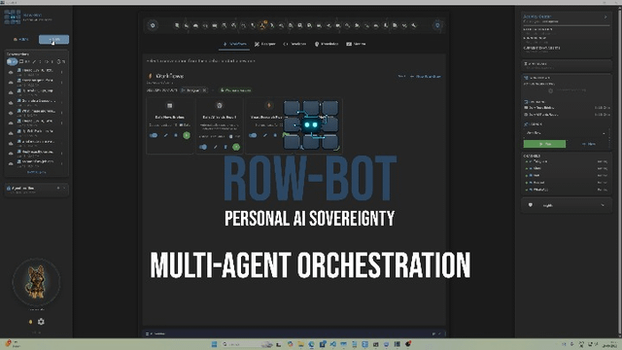Screen dimensions: 622x350
Task: Click the dog avatar thumbnail in left sidebar
Action: [x=36, y=282]
